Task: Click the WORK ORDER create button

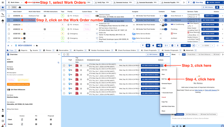Action: 213,2
